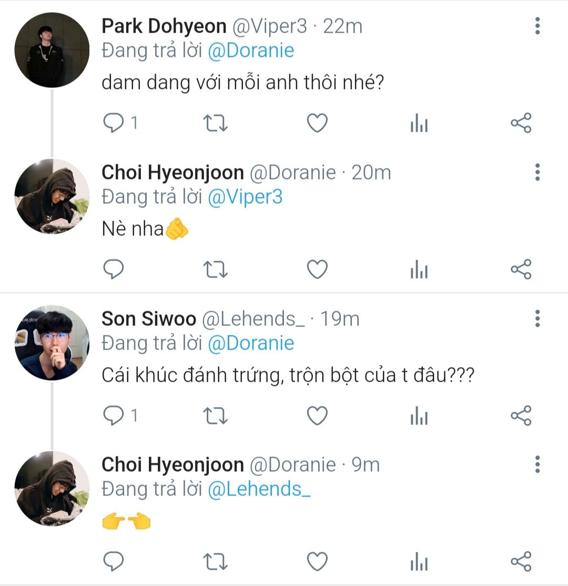Open the @Lehends_ mention link

tap(259, 489)
